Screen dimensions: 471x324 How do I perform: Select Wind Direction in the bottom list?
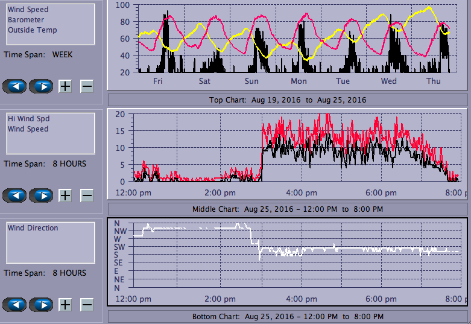[33, 228]
